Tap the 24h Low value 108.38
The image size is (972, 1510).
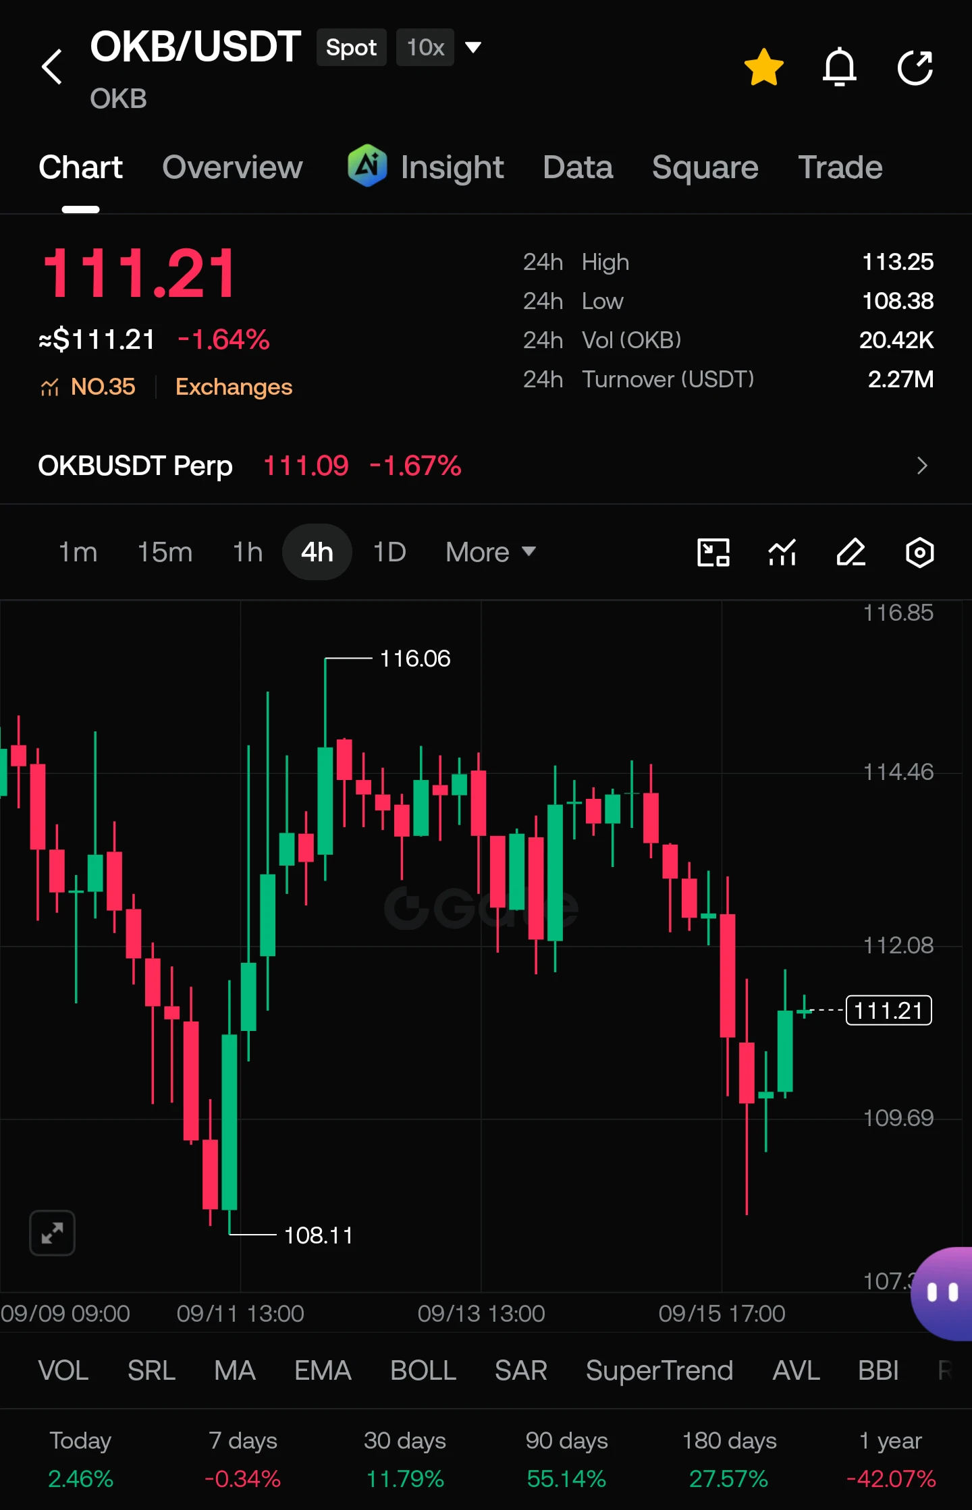pyautogui.click(x=898, y=301)
